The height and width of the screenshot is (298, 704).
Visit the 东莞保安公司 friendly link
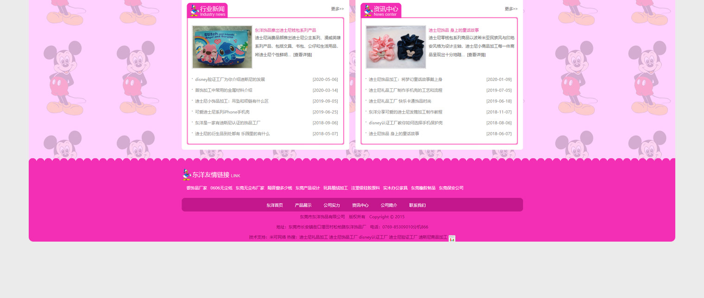click(451, 188)
